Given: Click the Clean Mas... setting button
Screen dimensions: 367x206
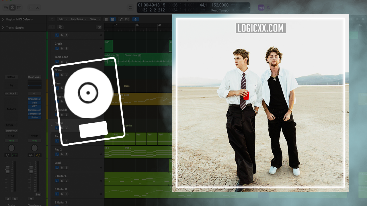Looking at the screenshot, I should tap(34, 77).
